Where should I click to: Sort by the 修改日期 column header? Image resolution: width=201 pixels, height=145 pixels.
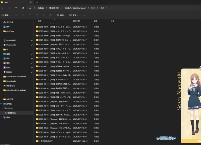tap(77, 21)
